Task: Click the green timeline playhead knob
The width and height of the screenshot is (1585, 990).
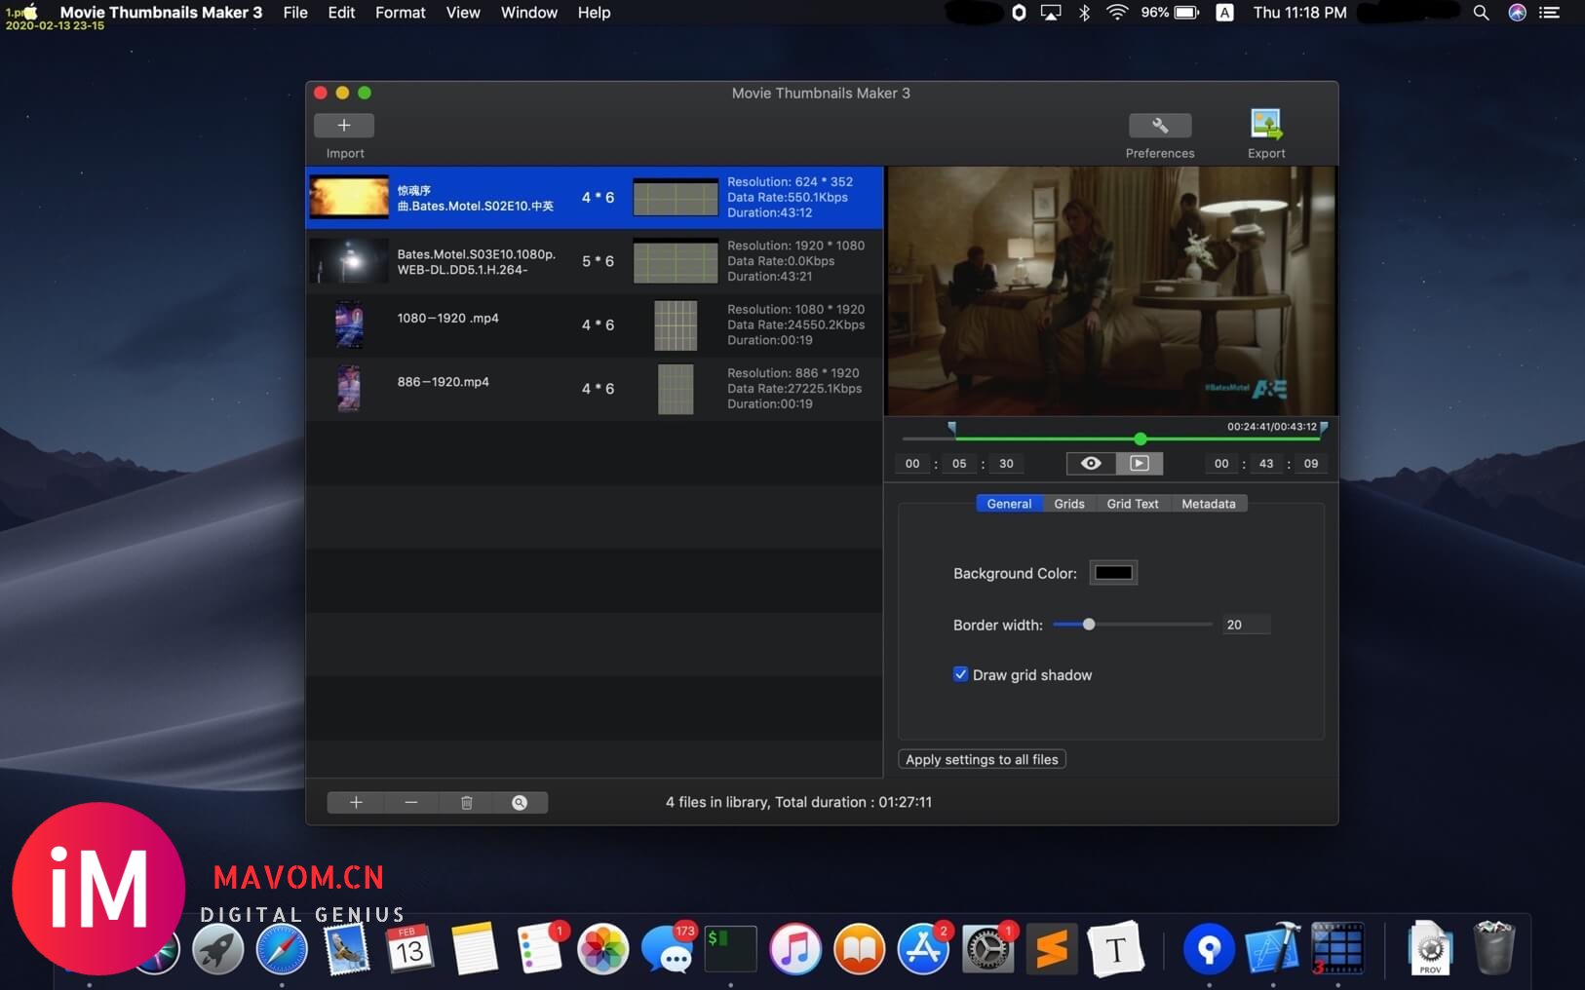Action: coord(1140,439)
